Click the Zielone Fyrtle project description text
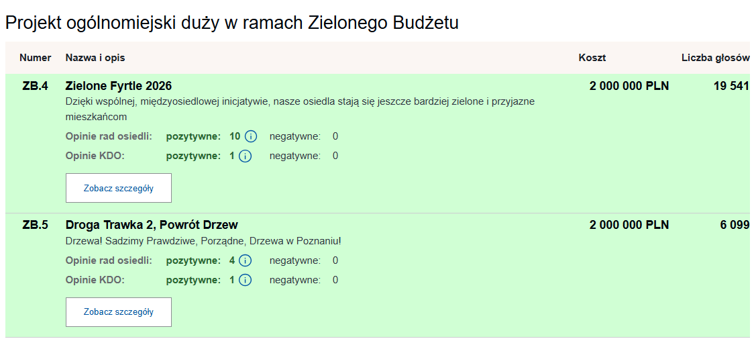 (299, 102)
